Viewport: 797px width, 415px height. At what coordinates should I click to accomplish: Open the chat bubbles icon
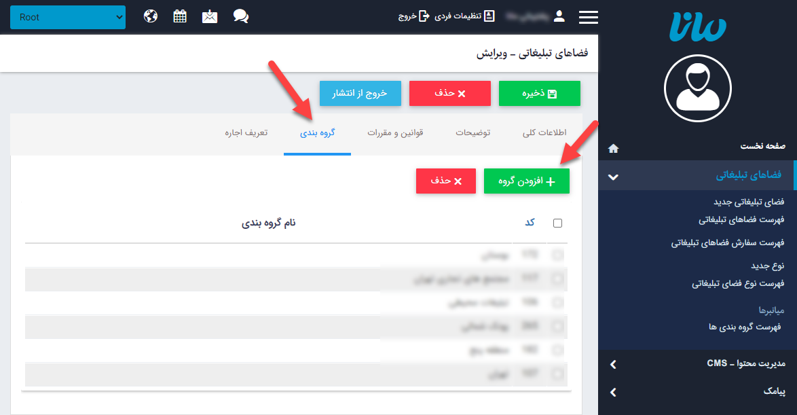(240, 17)
